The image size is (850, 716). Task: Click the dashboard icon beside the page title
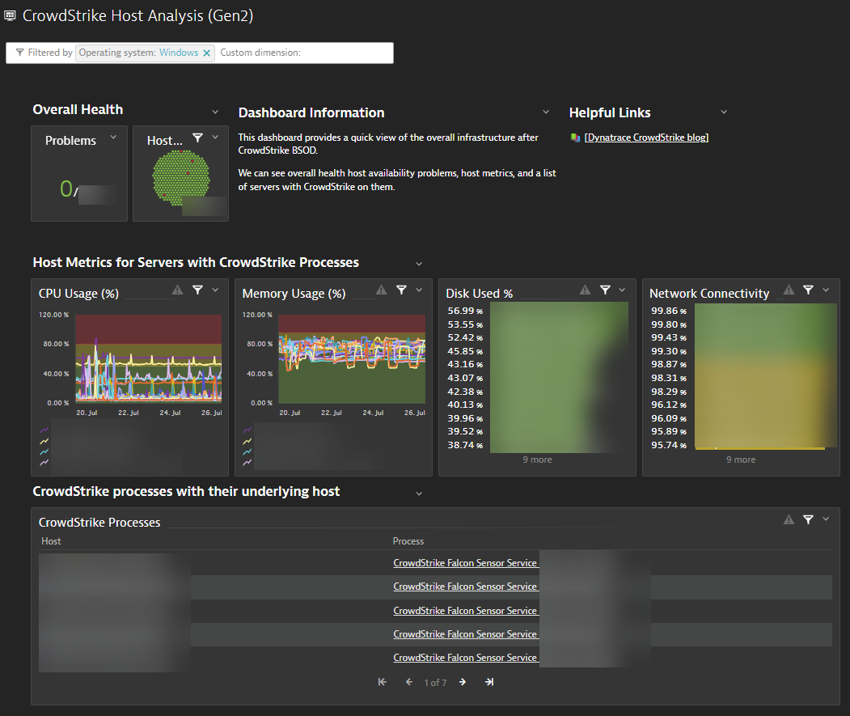[11, 15]
